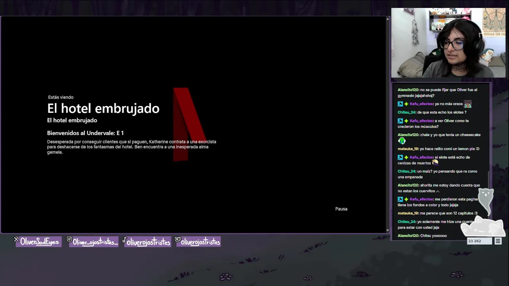Click the up arrow of the video panel scrollbar
Screen dimensions: 509x286
388,19
